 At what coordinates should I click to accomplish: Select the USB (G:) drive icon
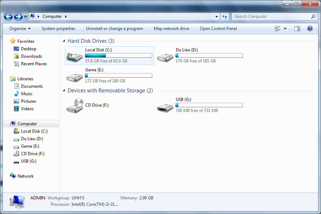165,108
